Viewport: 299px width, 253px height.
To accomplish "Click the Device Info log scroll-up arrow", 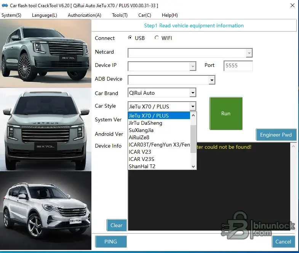I will (293, 146).
